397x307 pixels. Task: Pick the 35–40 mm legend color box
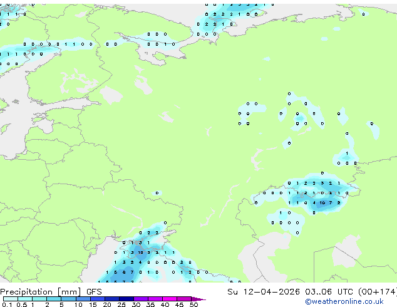click(155, 299)
